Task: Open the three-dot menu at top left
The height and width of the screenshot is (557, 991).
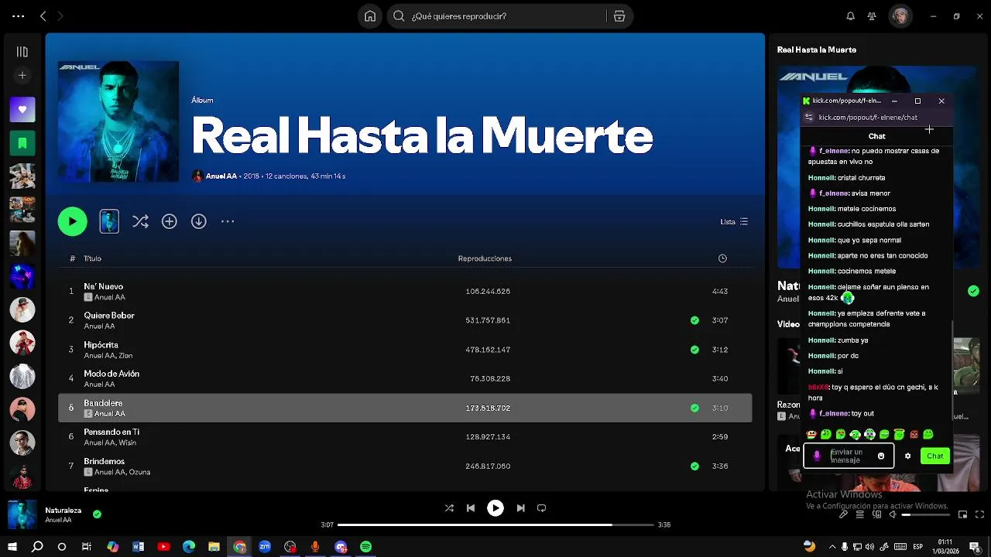Action: (x=19, y=16)
